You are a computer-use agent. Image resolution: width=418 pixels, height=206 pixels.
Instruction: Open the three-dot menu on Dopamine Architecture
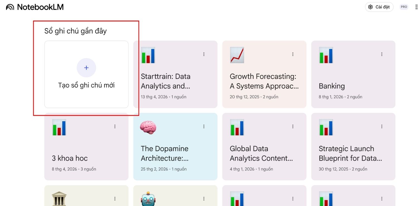[x=204, y=126]
